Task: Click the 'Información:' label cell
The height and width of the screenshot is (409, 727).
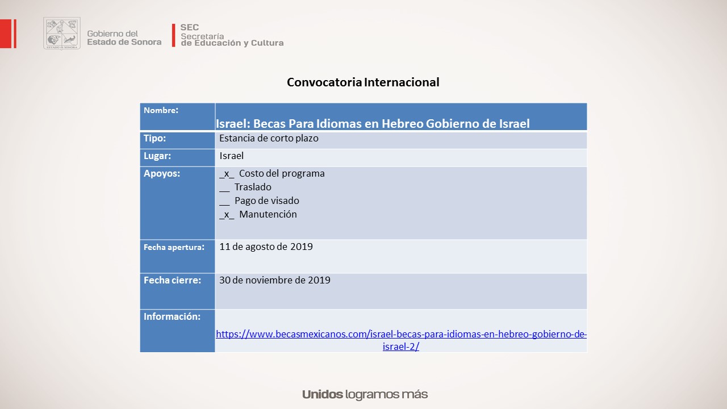Action: point(178,331)
